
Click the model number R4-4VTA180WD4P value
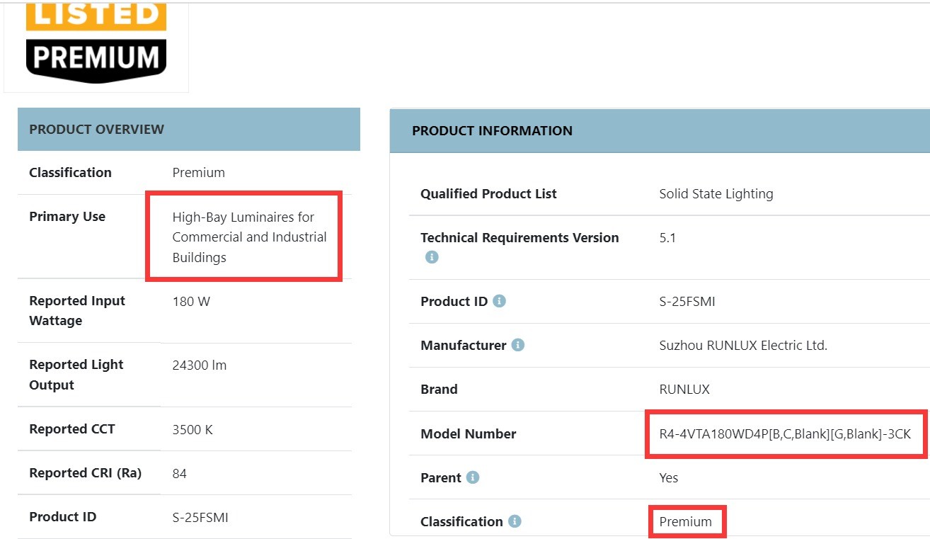784,434
